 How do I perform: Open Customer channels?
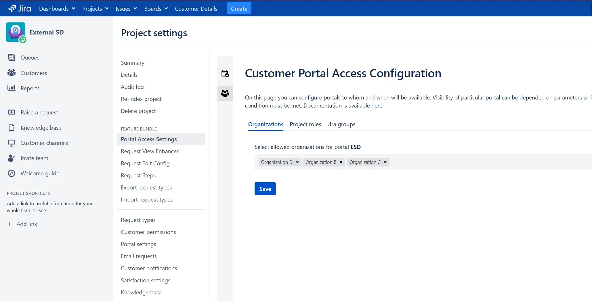pyautogui.click(x=44, y=143)
